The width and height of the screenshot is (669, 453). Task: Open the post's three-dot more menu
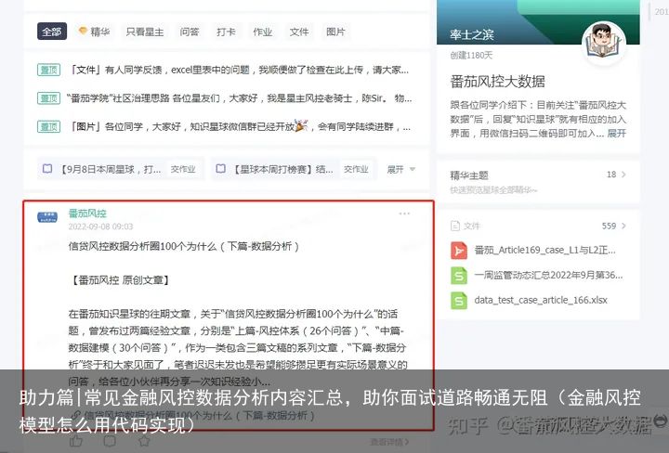(404, 214)
